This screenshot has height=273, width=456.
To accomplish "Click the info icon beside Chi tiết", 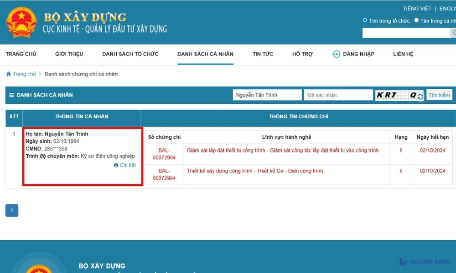I will tap(116, 165).
